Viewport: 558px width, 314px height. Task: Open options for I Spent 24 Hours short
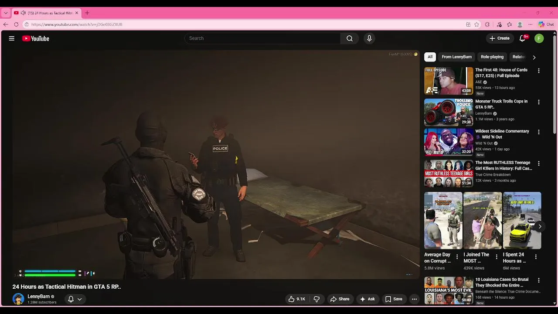point(536,257)
